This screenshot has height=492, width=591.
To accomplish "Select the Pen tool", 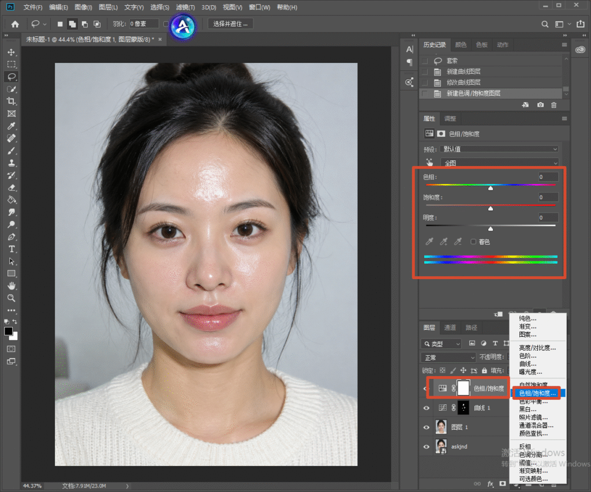I will 12,237.
